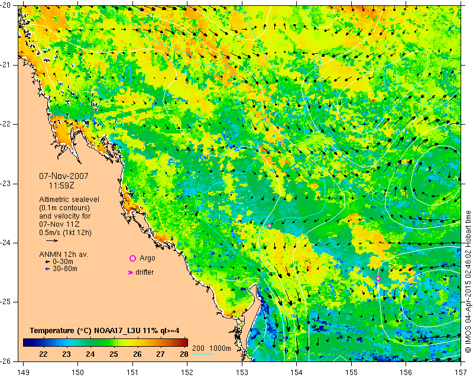Image resolution: width=473 pixels, height=378 pixels.
Task: Click the "Altimetric sealevel" text
Action: pos(69,200)
